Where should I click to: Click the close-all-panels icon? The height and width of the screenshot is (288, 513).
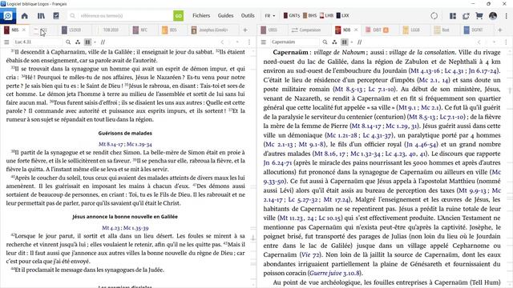pos(466,16)
